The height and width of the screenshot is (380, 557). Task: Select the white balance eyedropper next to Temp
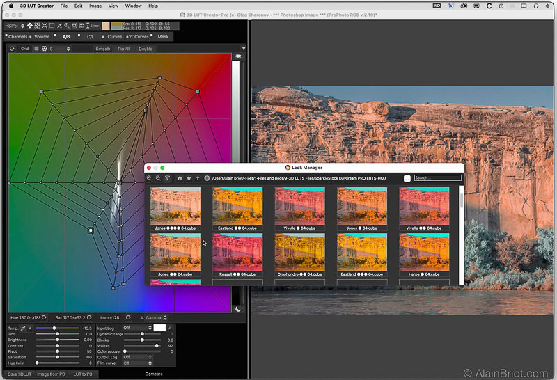tap(24, 328)
